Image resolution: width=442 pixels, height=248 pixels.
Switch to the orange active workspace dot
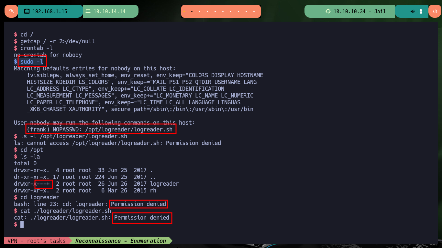184,11
